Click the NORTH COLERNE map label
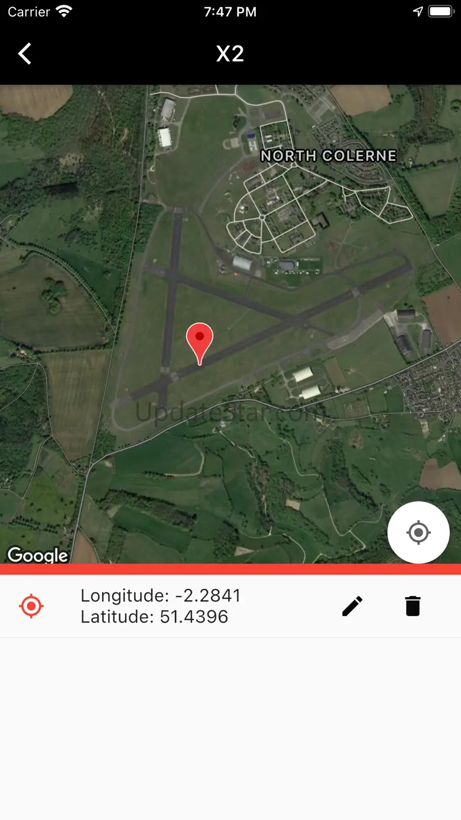Viewport: 461px width, 820px height. click(329, 155)
